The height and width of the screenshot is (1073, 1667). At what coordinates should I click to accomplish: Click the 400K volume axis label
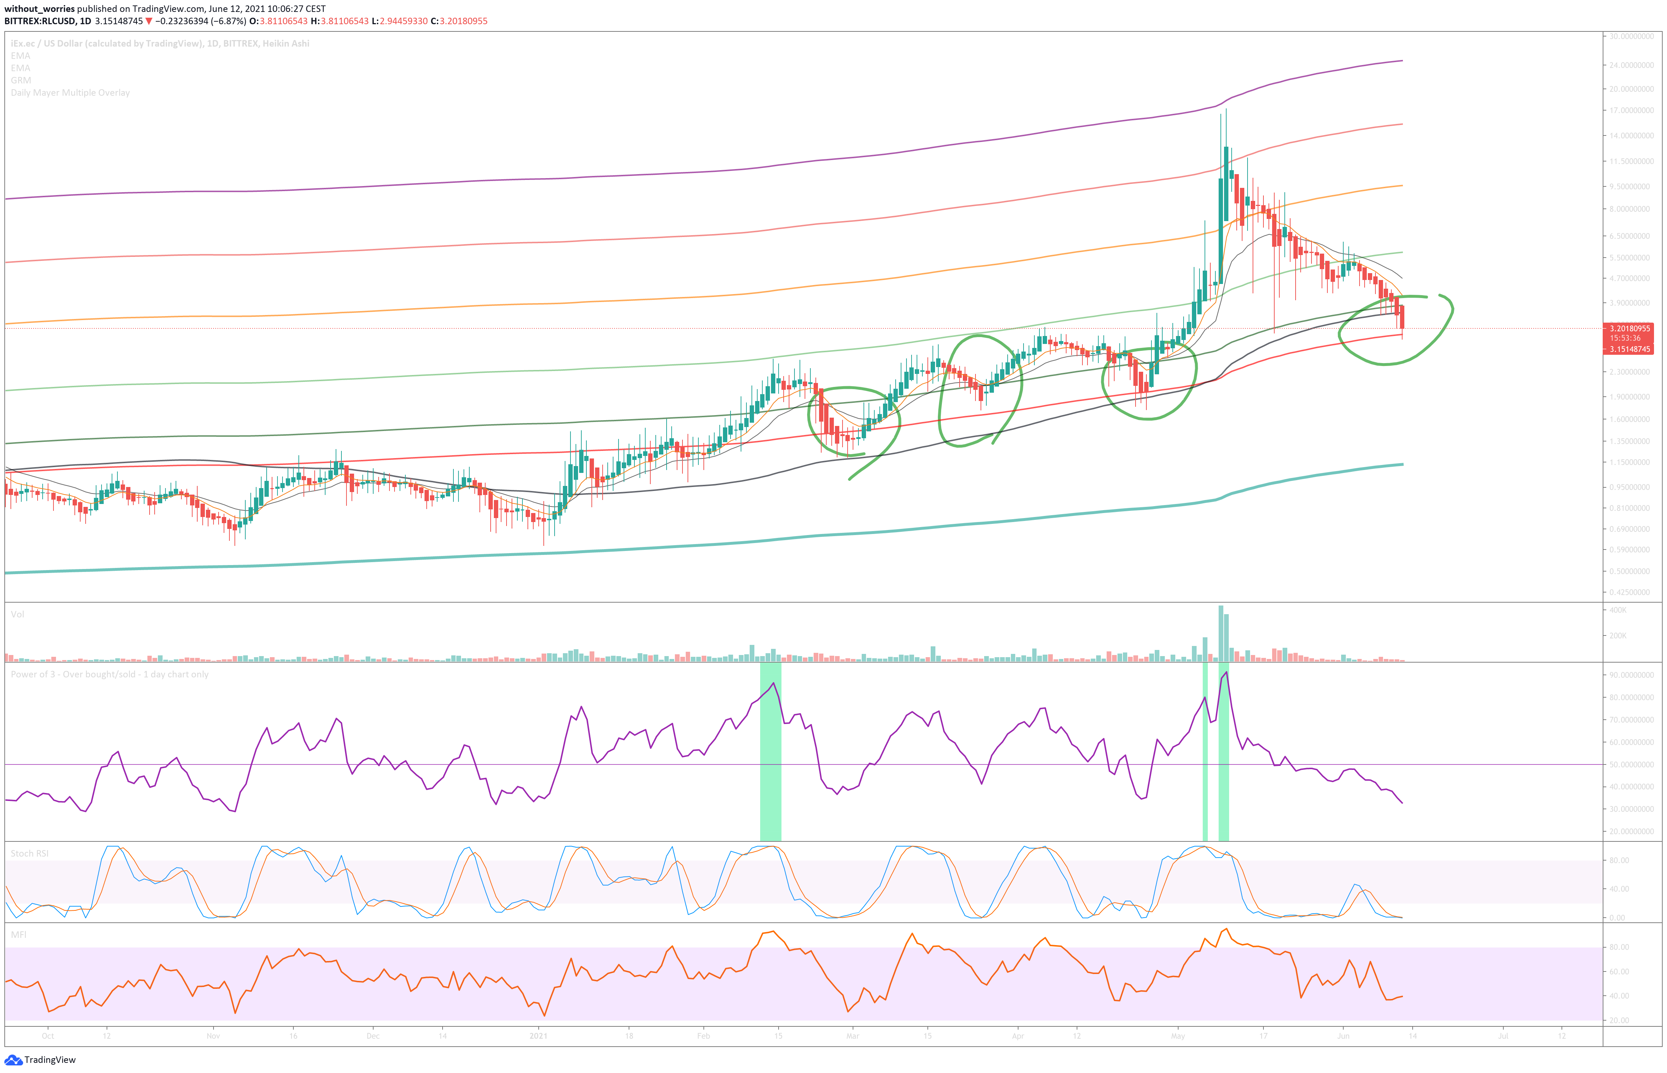[1618, 610]
